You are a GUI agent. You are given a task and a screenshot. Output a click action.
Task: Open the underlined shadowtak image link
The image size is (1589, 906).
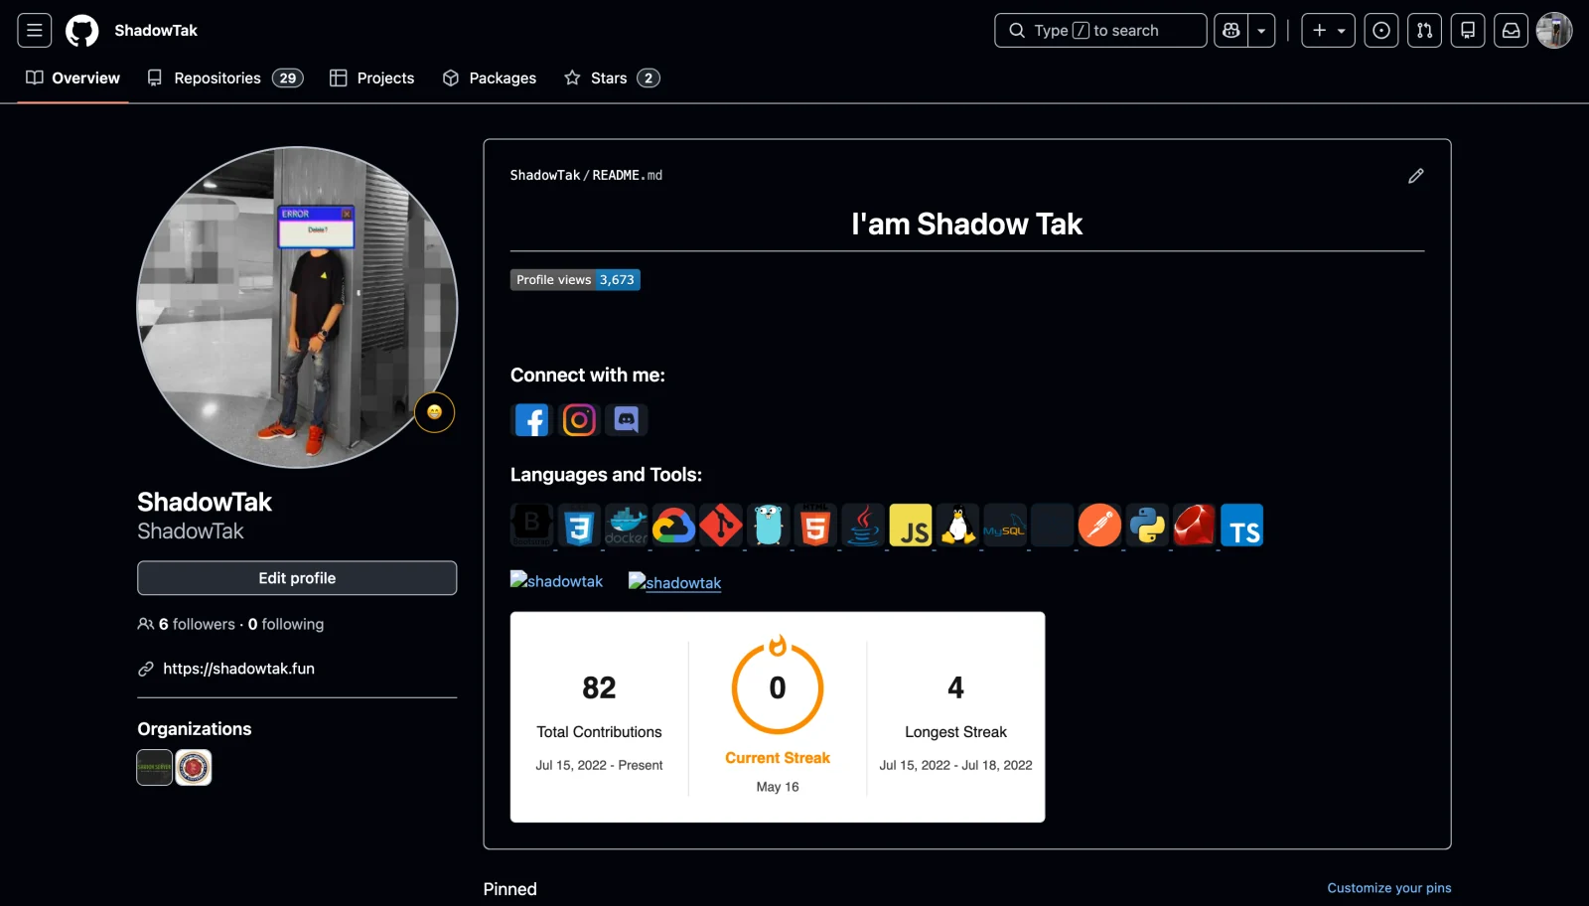coord(675,582)
